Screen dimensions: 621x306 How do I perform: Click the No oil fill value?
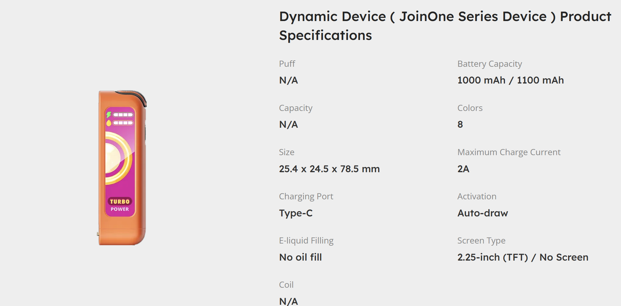click(x=300, y=257)
